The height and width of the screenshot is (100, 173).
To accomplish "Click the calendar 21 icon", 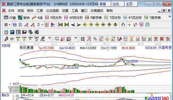I will (6, 32).
